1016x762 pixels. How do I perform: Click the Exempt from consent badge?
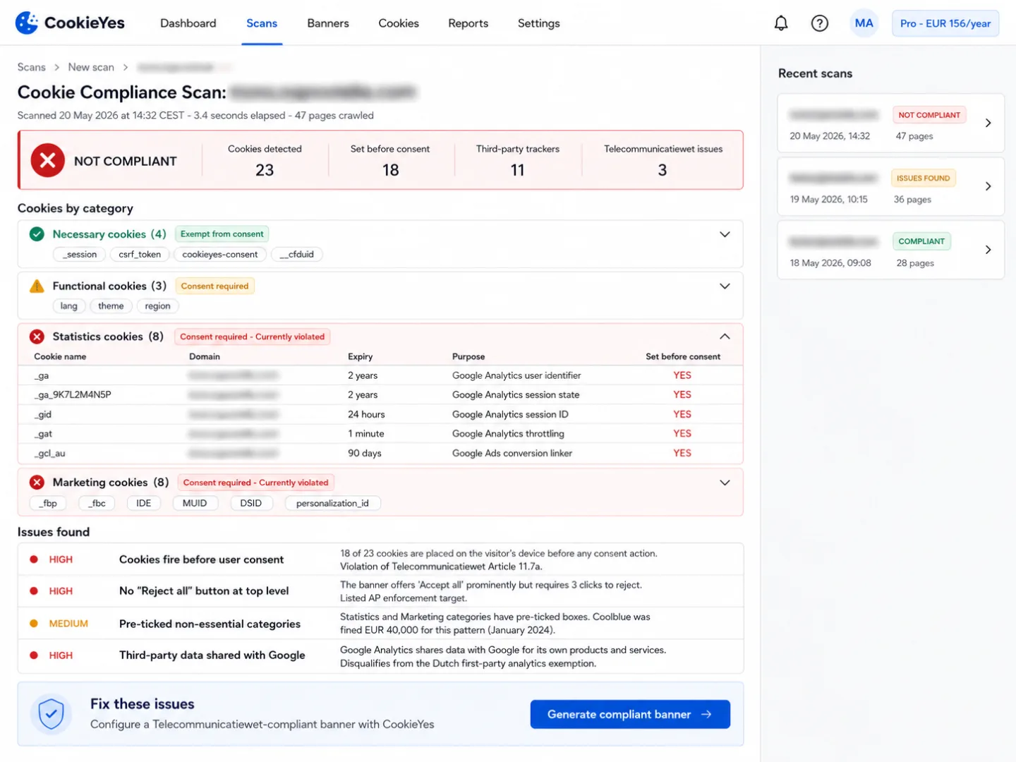pyautogui.click(x=222, y=234)
